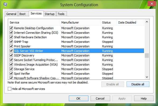The height and width of the screenshot is (106, 158).
Task: Click the scroll down arrow in services list
Action: (x=147, y=77)
